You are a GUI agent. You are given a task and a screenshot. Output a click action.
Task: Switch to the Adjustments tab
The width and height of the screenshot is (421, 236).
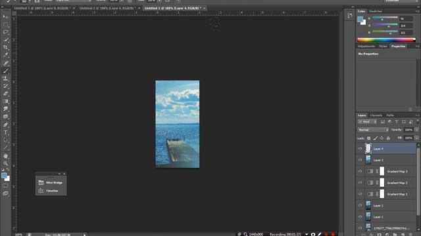pos(366,47)
